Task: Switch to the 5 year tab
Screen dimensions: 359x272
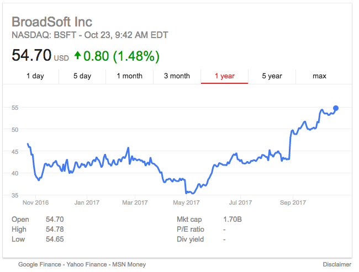Action: click(x=272, y=76)
